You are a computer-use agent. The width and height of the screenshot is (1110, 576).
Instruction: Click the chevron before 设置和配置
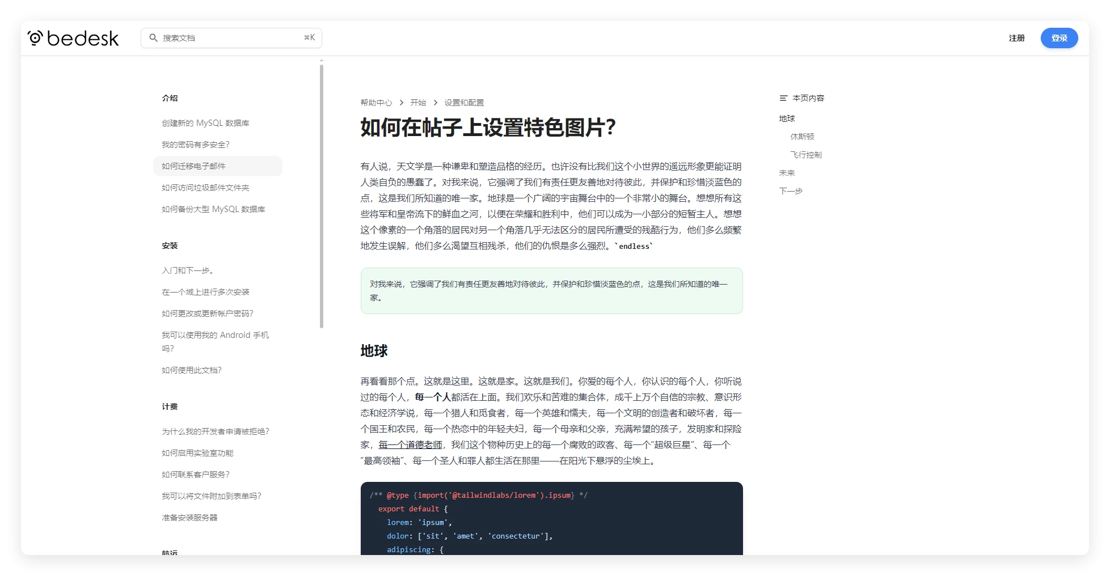435,103
